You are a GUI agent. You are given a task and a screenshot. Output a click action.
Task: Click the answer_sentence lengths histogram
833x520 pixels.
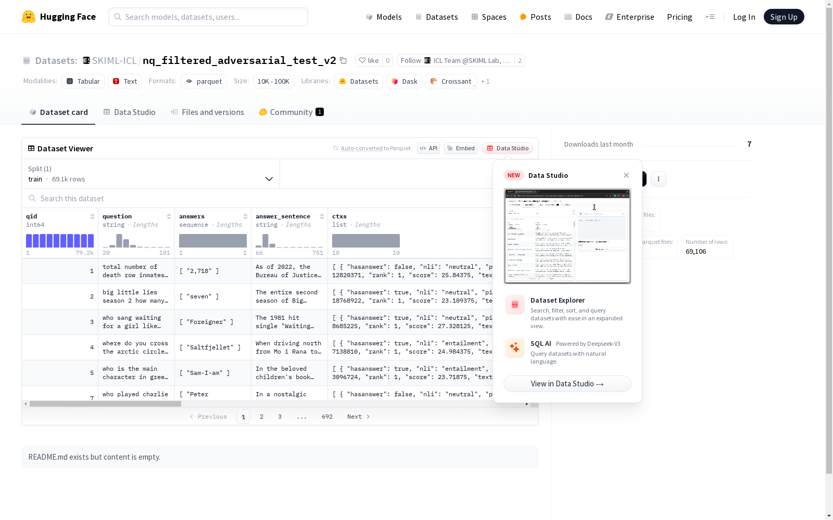[x=289, y=241]
